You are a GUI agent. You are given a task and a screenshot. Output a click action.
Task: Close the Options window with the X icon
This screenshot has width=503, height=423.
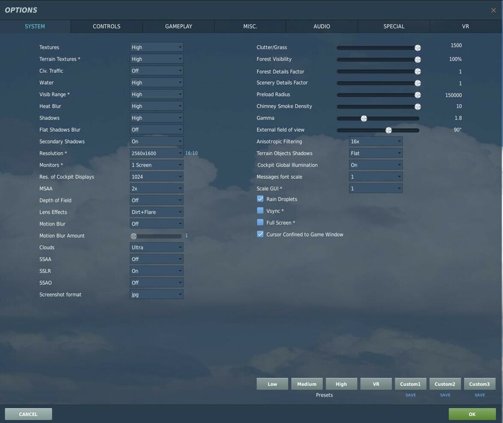pos(493,10)
